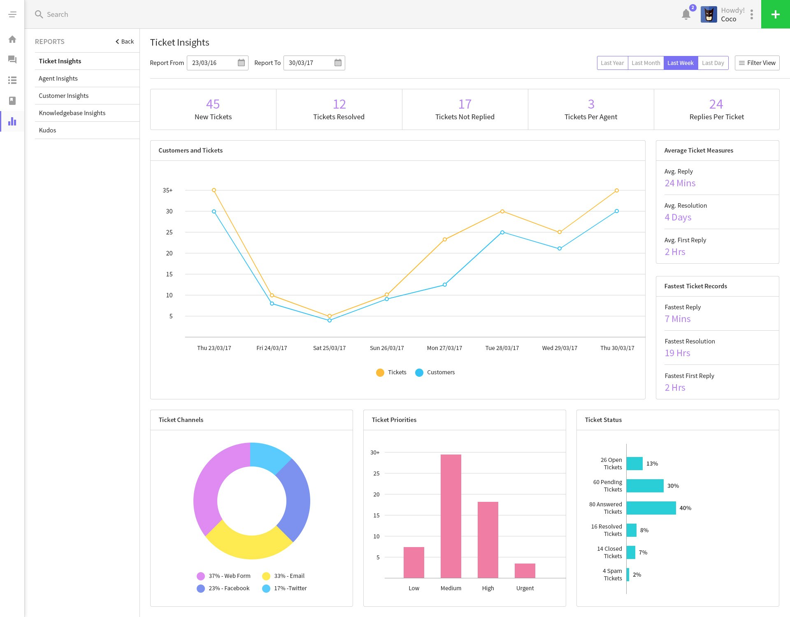This screenshot has width=790, height=617.
Task: Toggle the Tickets legend color swatch
Action: coord(380,373)
